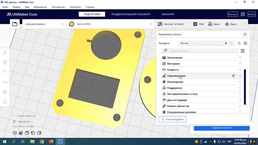Click the print settings search field
Viewport: 258px width, 145px height.
pos(200,51)
